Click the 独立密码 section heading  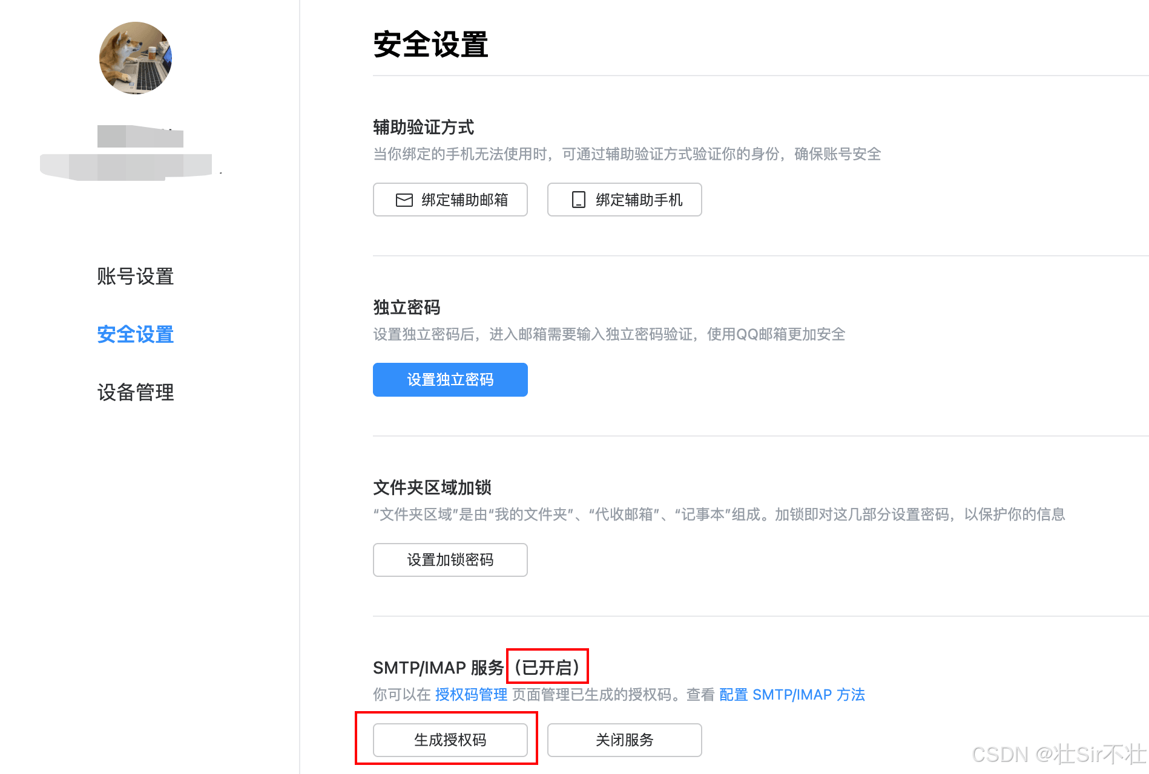pos(406,308)
